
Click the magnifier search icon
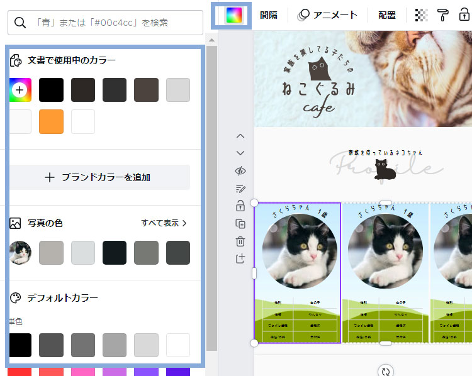point(20,23)
